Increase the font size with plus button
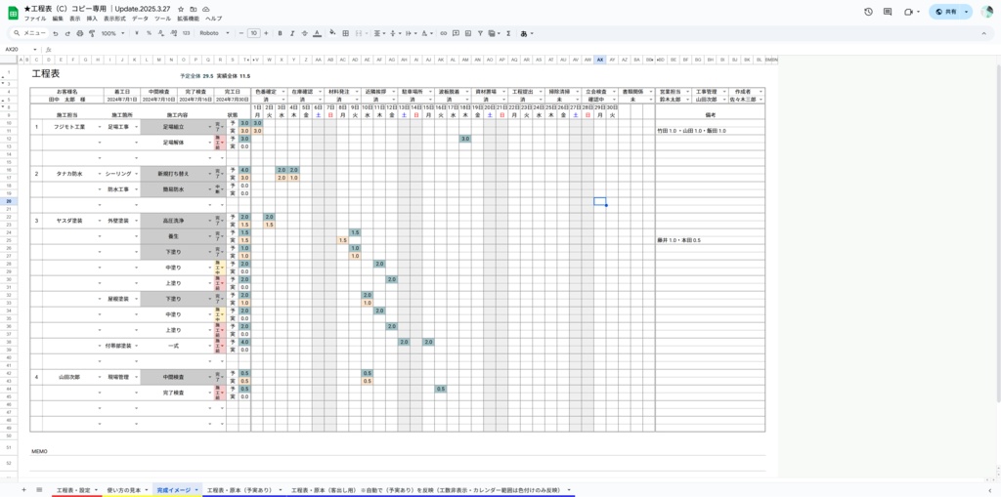This screenshot has height=497, width=1001. coord(266,33)
